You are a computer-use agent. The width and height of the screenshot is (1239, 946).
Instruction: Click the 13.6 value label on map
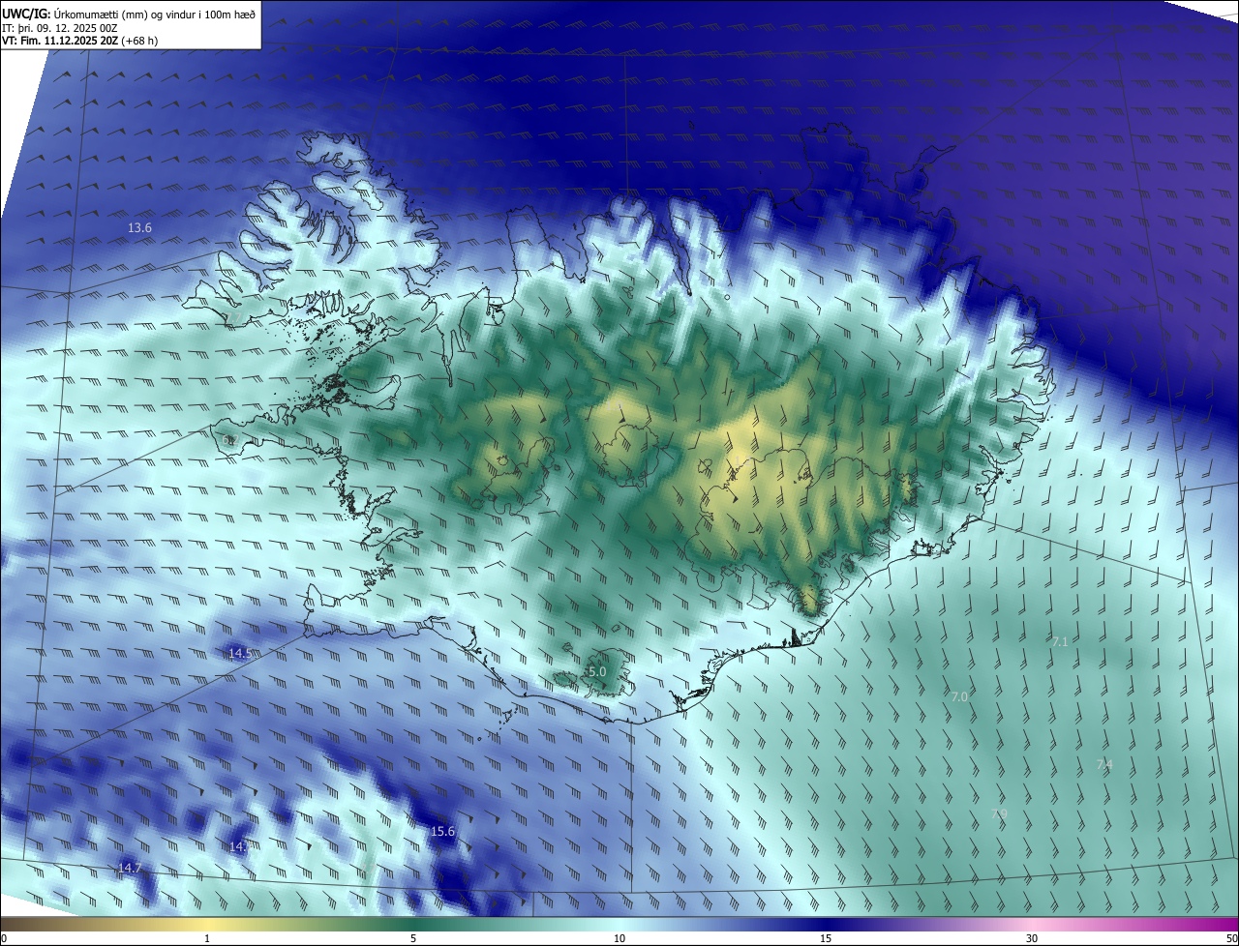pyautogui.click(x=139, y=228)
